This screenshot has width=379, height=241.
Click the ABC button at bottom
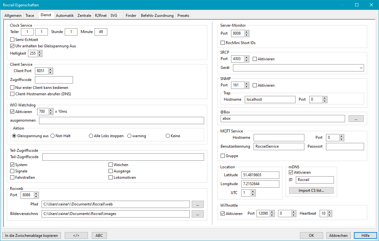tap(99, 235)
